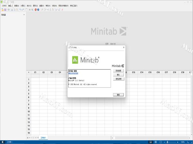The height and width of the screenshot is (144, 193).
Task: Click the zoom slider handle in status bar
Action: coord(167,142)
